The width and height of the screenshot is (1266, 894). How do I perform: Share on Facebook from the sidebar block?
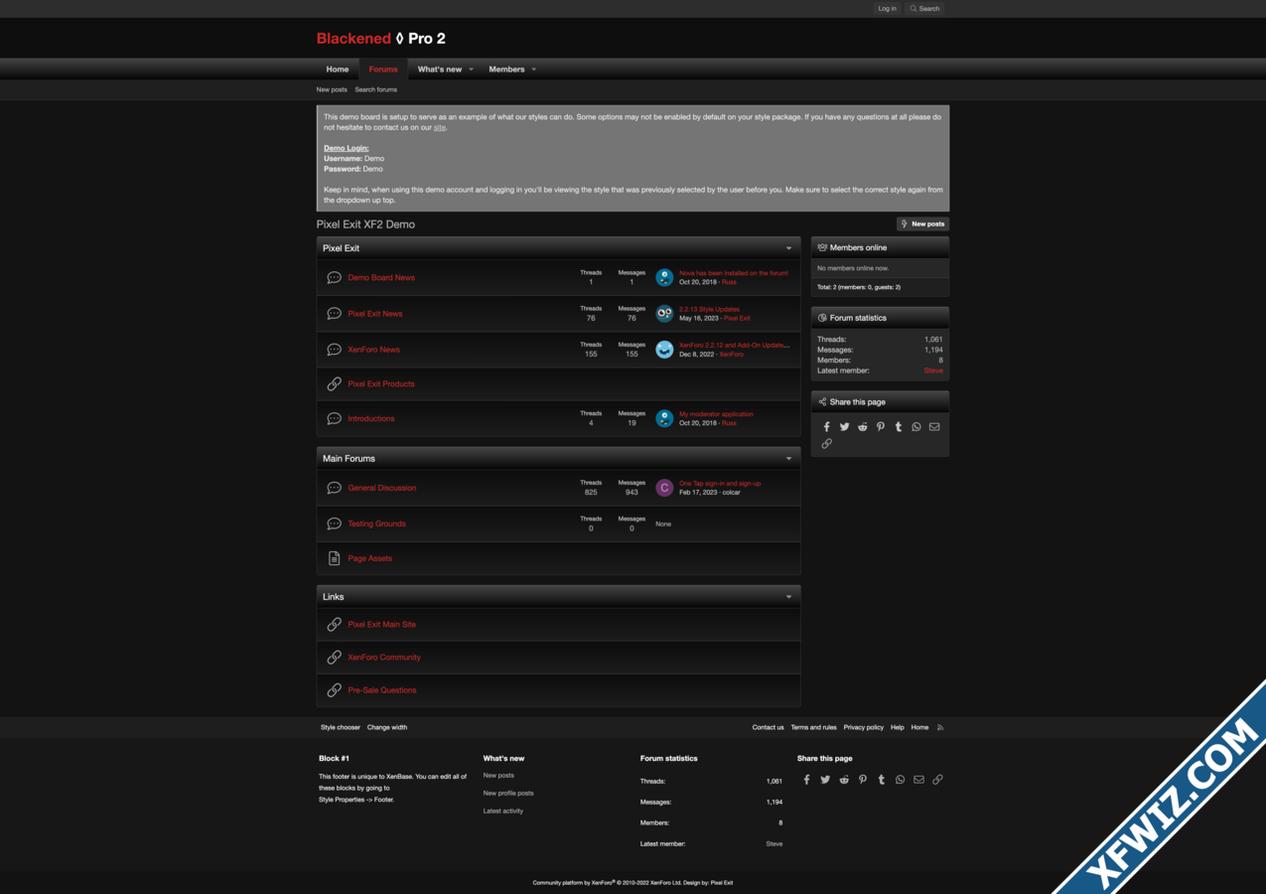pyautogui.click(x=826, y=427)
